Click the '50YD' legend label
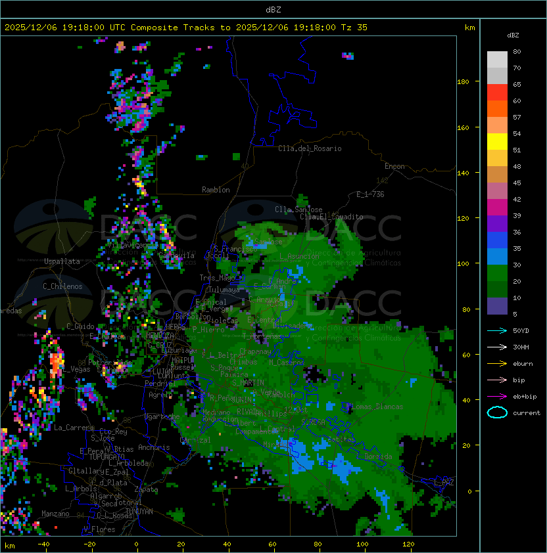The image size is (547, 553). click(x=521, y=331)
